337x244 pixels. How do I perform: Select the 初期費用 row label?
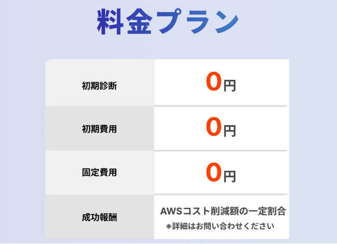click(99, 129)
